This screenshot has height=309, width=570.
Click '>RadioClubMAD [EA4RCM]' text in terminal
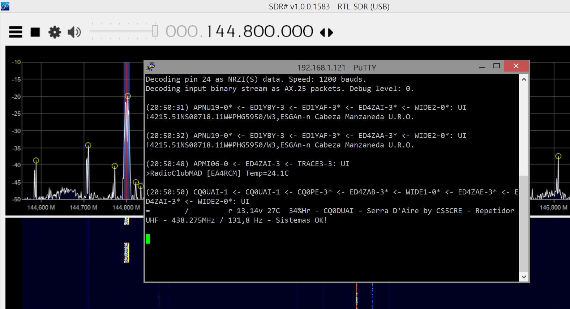pos(193,173)
